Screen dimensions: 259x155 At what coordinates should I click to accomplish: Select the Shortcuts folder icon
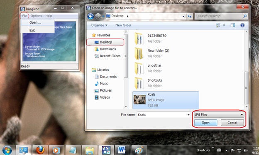[139, 83]
